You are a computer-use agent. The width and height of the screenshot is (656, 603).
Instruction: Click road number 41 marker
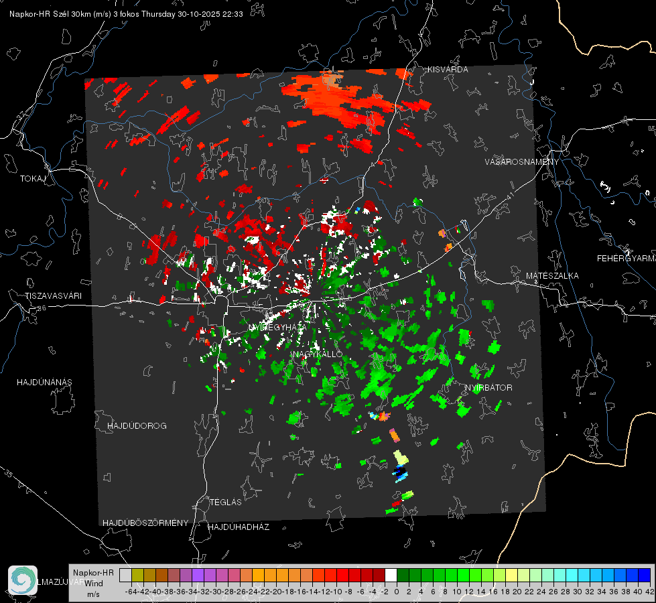[x=509, y=196]
